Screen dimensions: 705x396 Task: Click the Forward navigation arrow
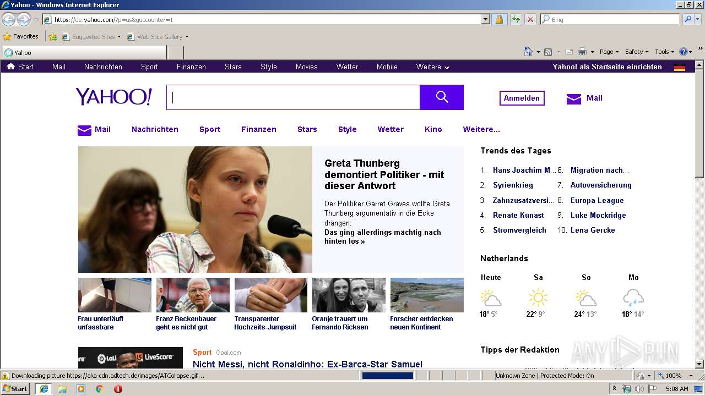(x=24, y=20)
